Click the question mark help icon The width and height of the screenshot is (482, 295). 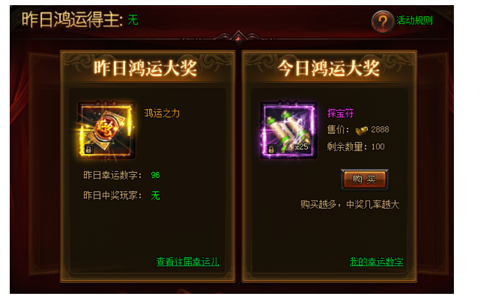click(382, 22)
